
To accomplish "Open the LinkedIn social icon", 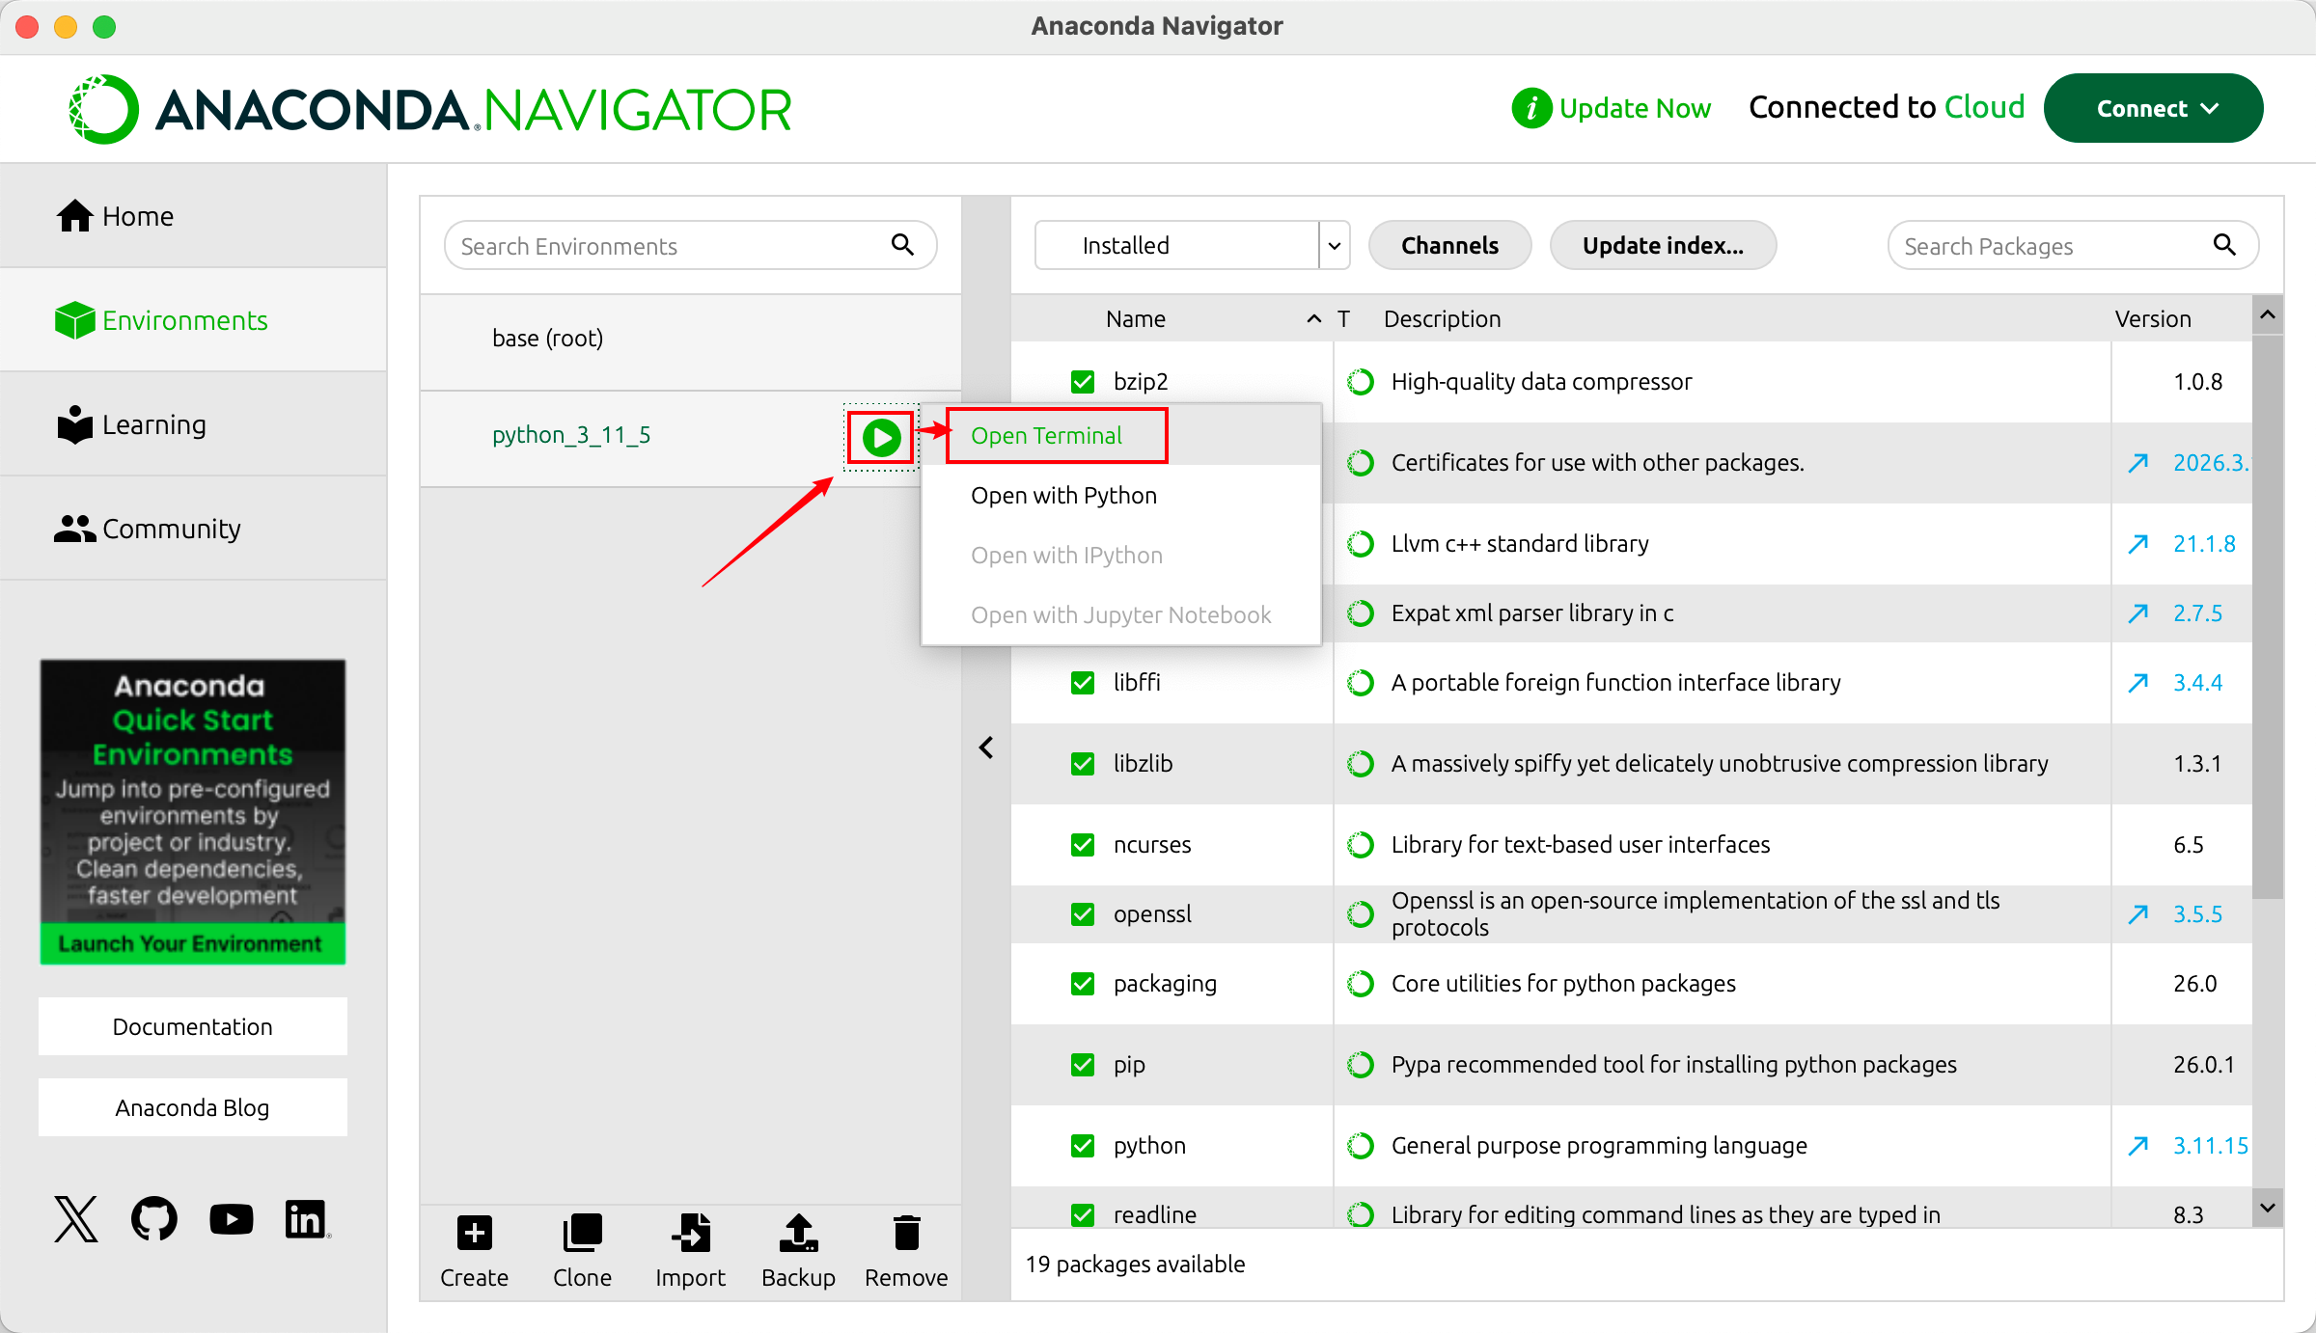I will coord(308,1219).
